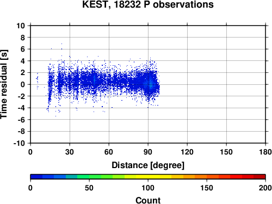Click the y-axis tick label -10
Image resolution: width=272 pixels, height=204 pixels.
pyautogui.click(x=19, y=143)
